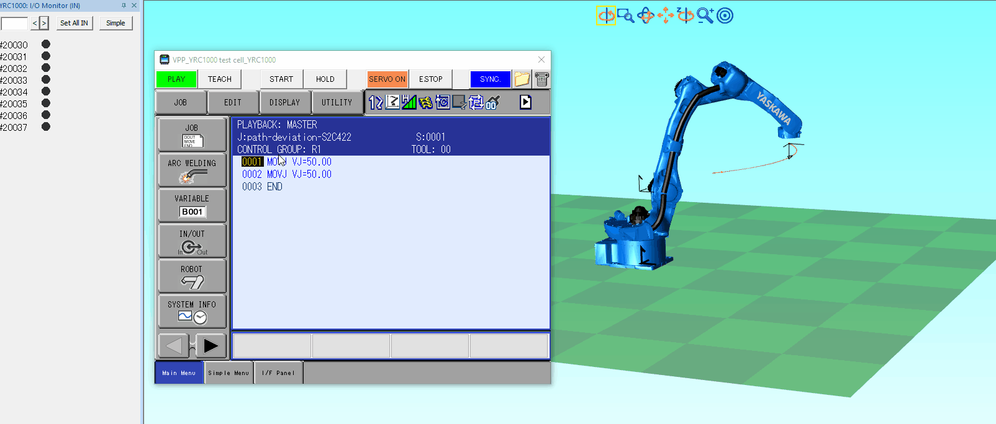Image resolution: width=996 pixels, height=424 pixels.
Task: Toggle input signal #20036 indicator
Action: point(46,115)
